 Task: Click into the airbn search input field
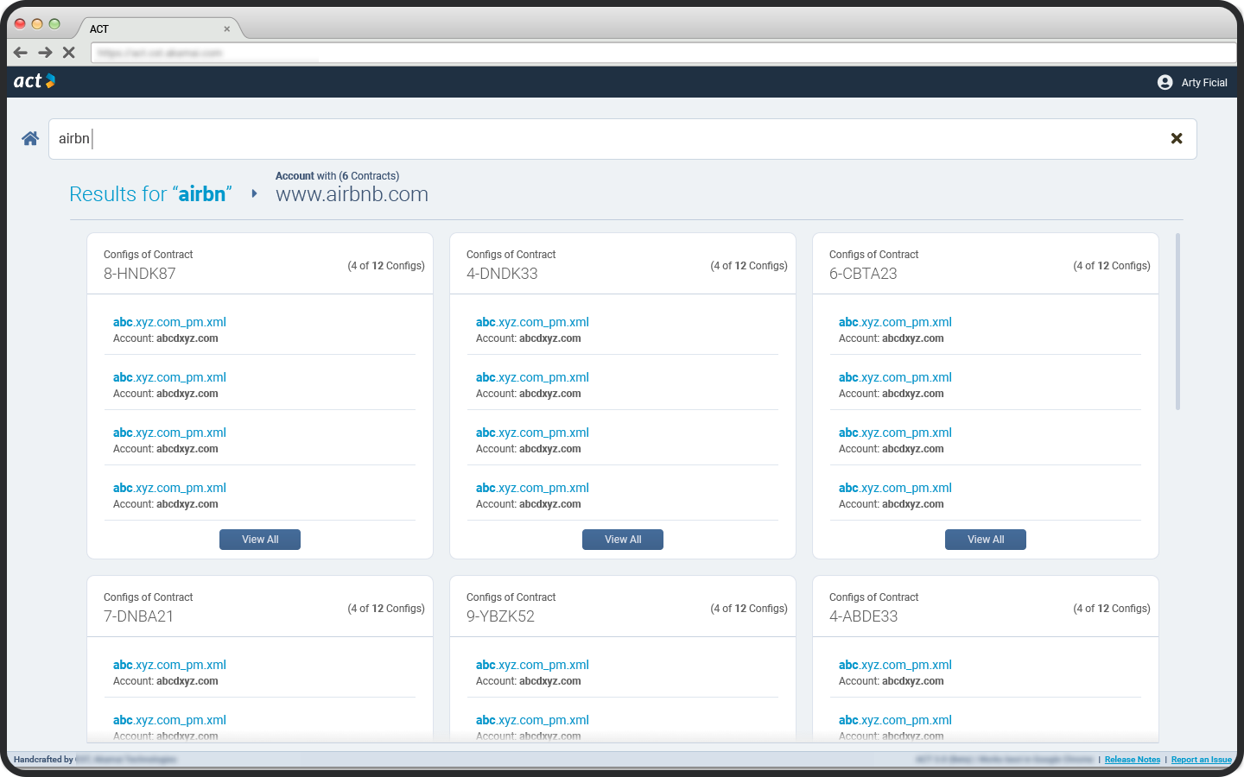[605, 139]
